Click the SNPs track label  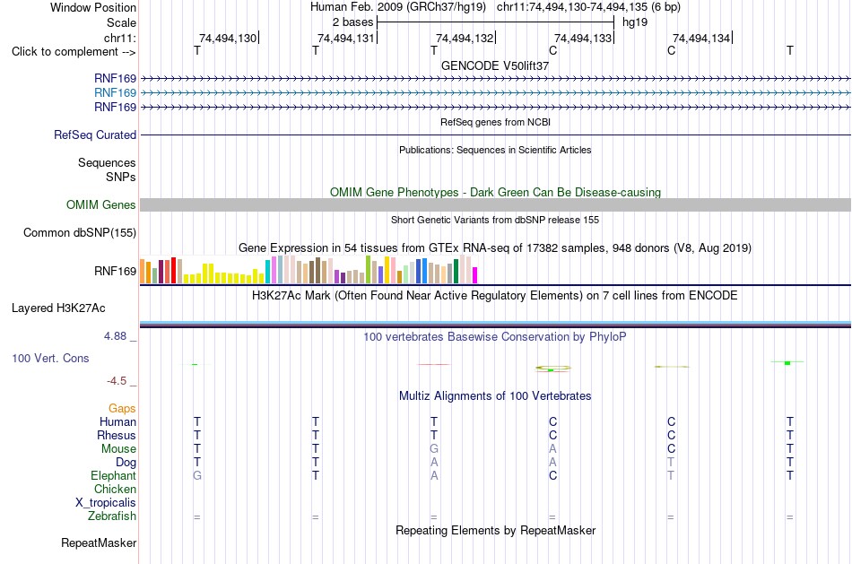pyautogui.click(x=121, y=178)
